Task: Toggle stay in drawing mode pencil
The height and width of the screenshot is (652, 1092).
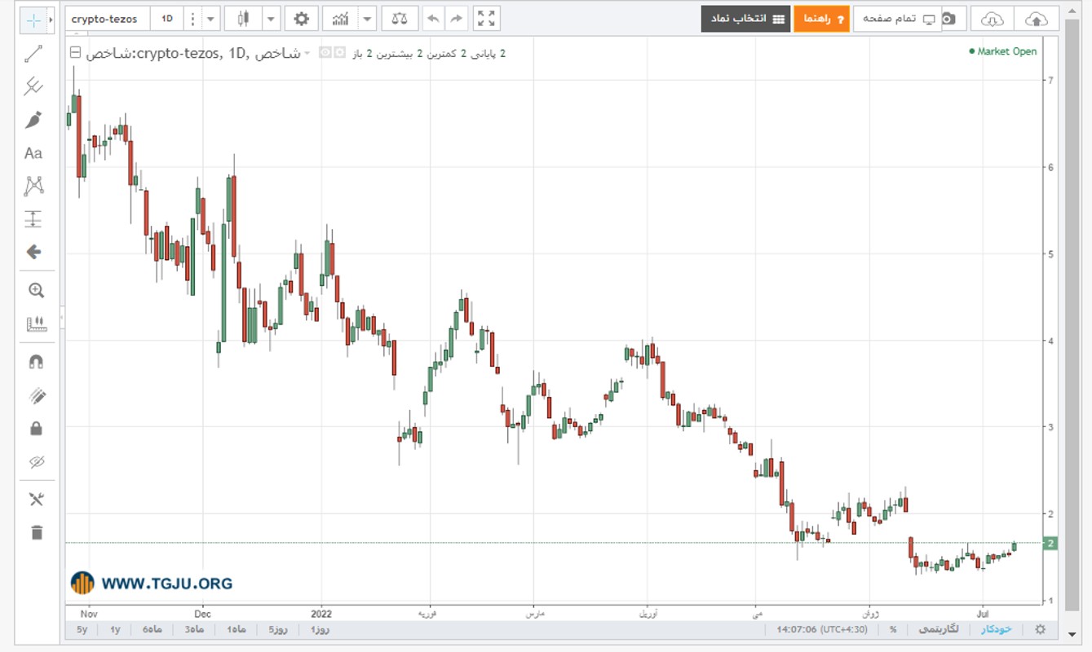Action: click(x=36, y=395)
